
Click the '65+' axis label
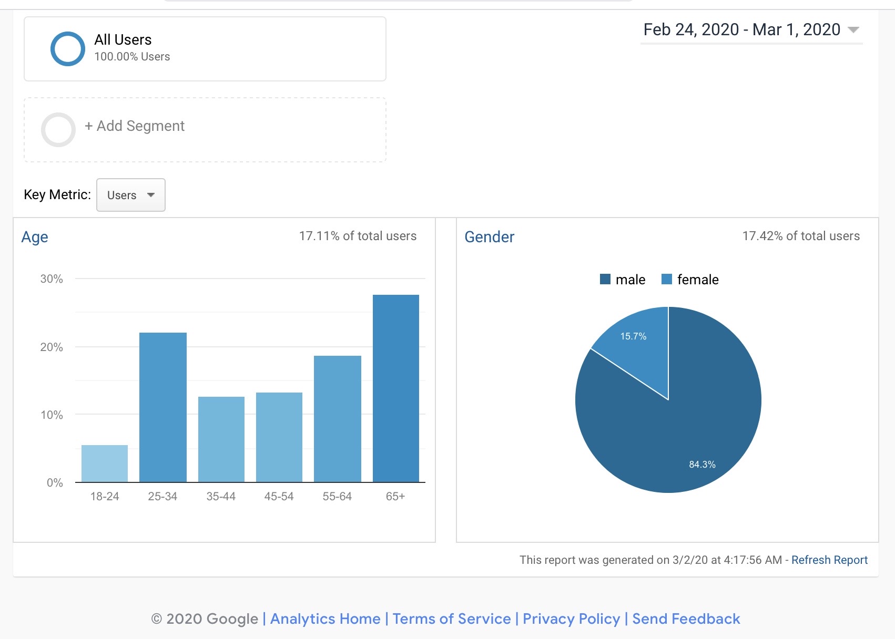(x=395, y=497)
